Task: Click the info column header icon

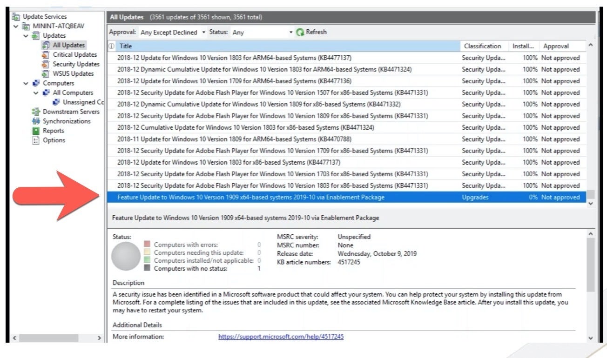Action: pyautogui.click(x=111, y=46)
